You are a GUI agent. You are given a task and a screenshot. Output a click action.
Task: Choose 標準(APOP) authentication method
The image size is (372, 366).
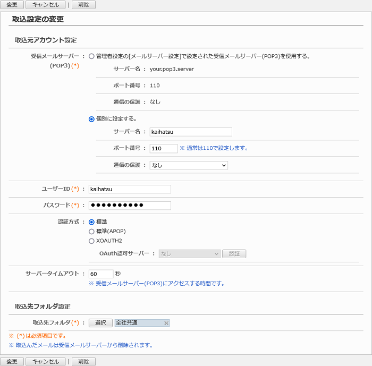(92, 232)
